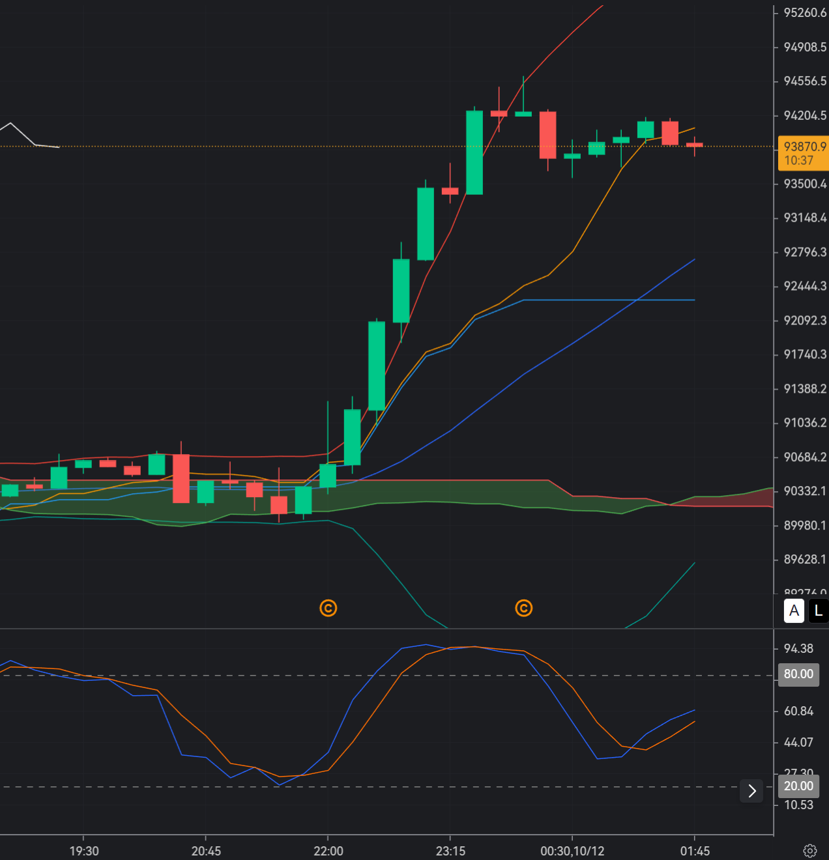
Task: Click the 01:45 time axis label
Action: 695,851
